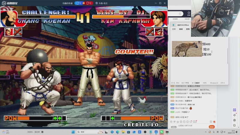
Task: Click the notification bell in system tray
Action: click(x=237, y=132)
